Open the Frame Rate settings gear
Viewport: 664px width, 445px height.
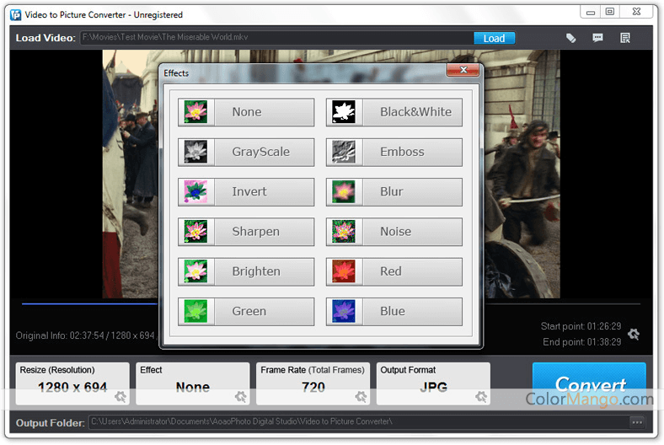click(x=361, y=396)
